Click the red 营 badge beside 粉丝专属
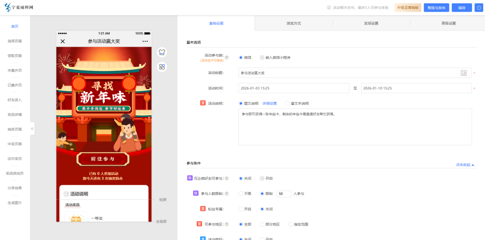Image resolution: width=485 pixels, height=240 pixels. pyautogui.click(x=203, y=209)
